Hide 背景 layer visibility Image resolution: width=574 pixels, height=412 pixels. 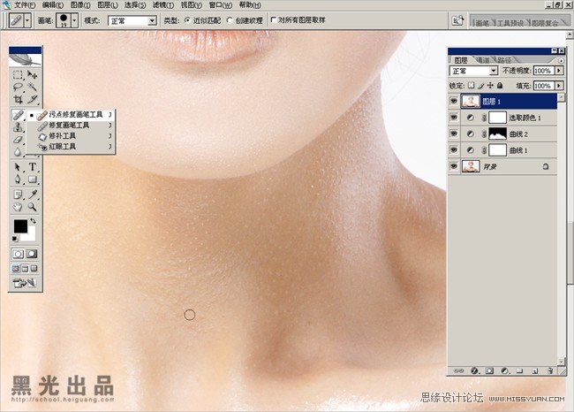[x=454, y=166]
